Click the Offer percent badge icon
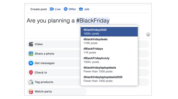The height and width of the screenshot is (99, 178). coord(66,9)
